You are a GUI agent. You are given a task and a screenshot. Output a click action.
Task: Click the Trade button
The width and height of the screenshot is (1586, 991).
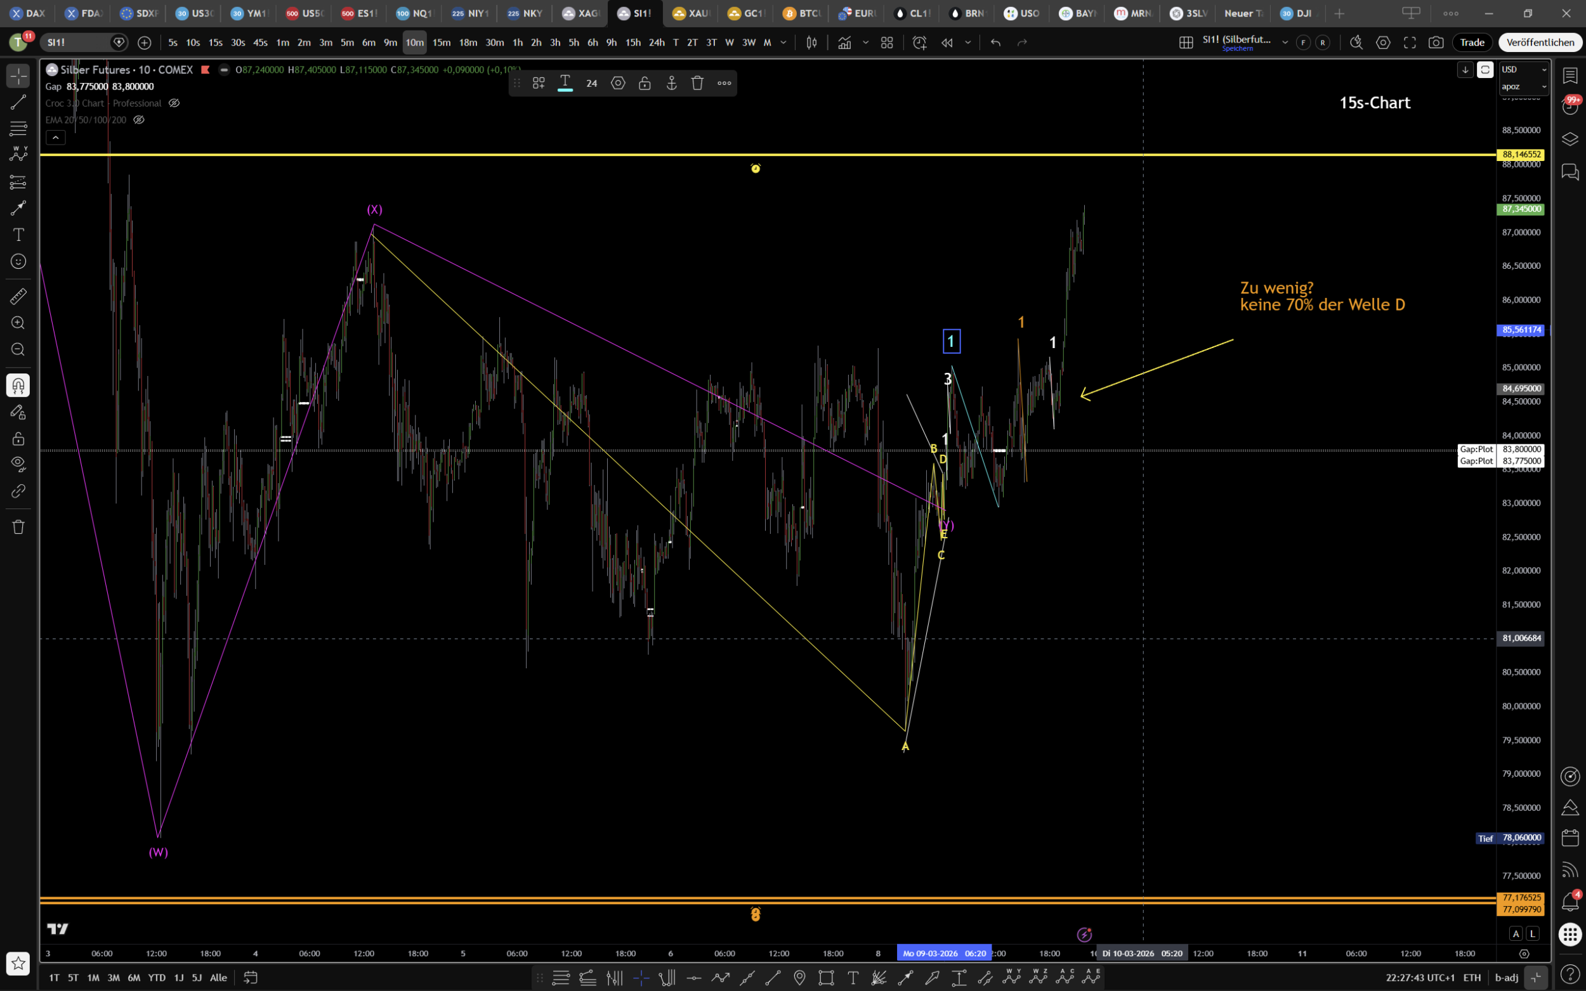coord(1472,42)
